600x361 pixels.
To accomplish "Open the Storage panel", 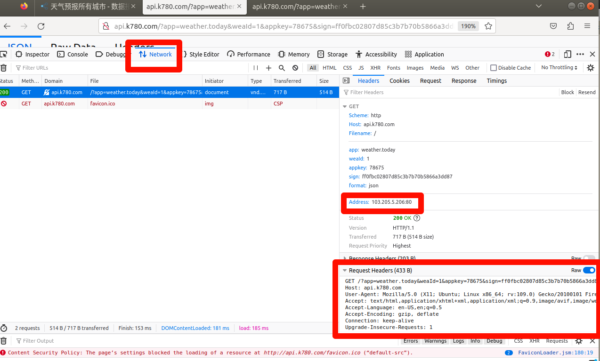I will tap(332, 54).
